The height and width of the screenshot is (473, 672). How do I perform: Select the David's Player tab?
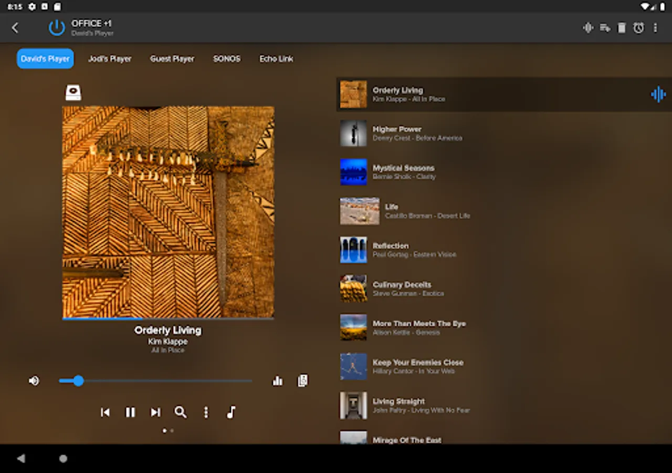[x=45, y=59]
